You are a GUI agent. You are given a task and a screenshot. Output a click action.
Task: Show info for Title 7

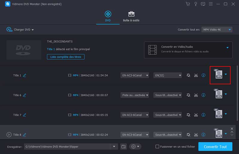pos(203,115)
